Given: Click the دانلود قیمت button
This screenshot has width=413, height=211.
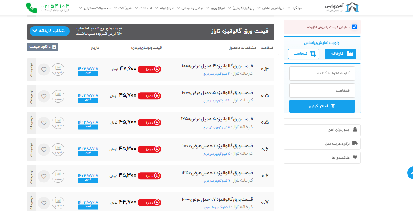Looking at the screenshot, I should 43,47.
